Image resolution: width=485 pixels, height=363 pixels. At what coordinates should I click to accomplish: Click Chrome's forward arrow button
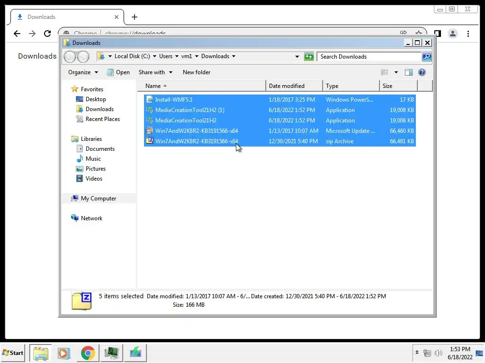[32, 34]
